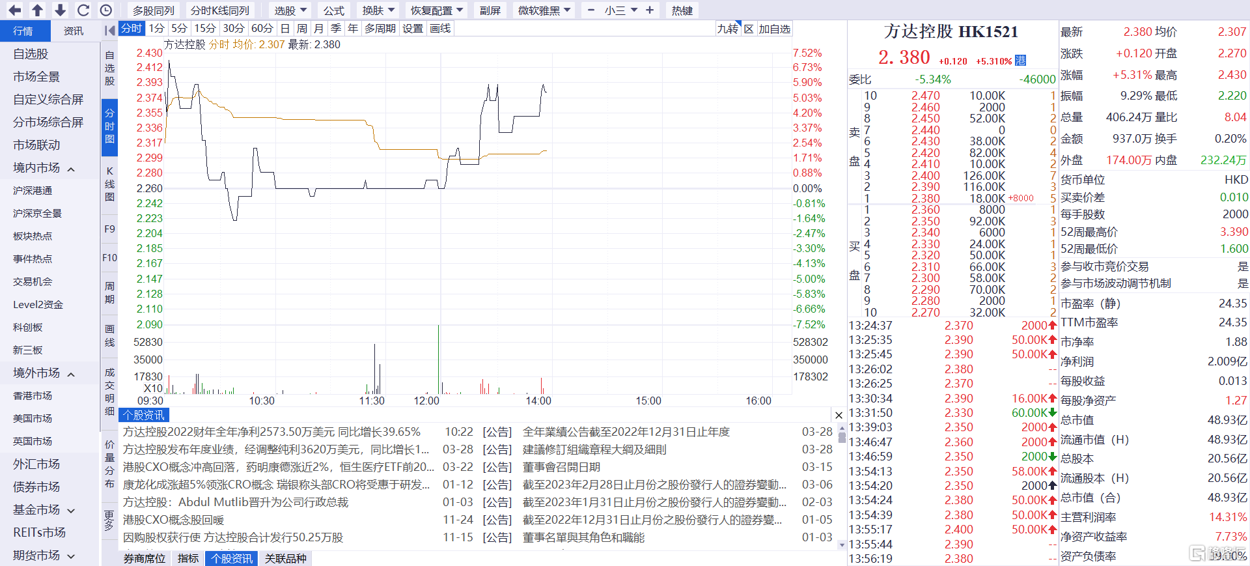Click the 区 button
The width and height of the screenshot is (1250, 566).
749,29
